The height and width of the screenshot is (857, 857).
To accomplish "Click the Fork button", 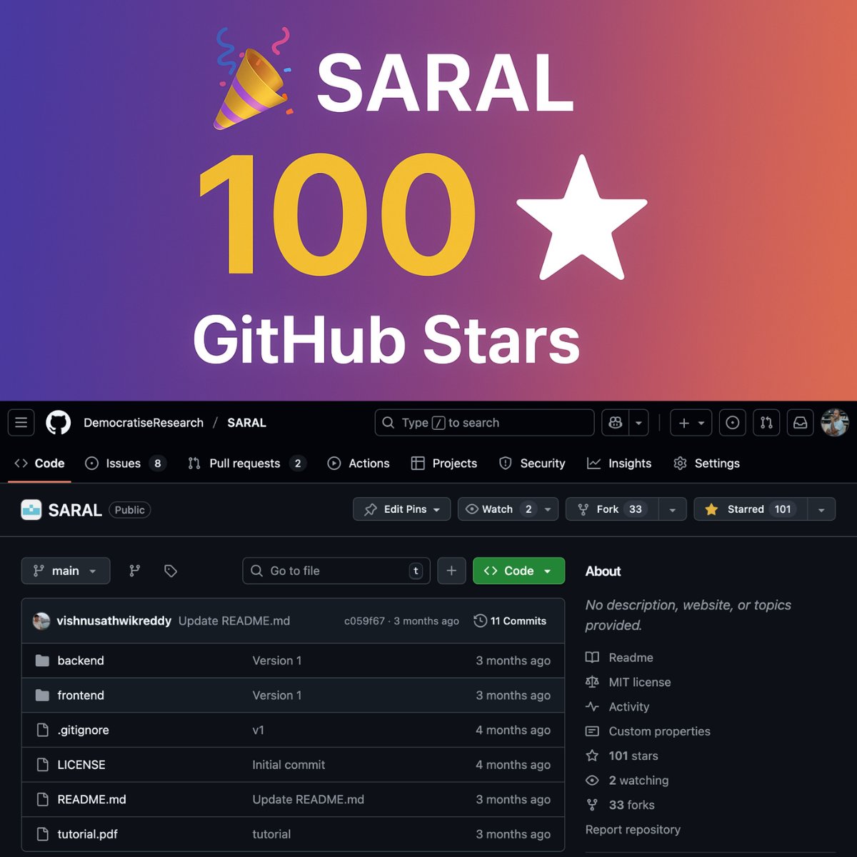I will pyautogui.click(x=611, y=509).
